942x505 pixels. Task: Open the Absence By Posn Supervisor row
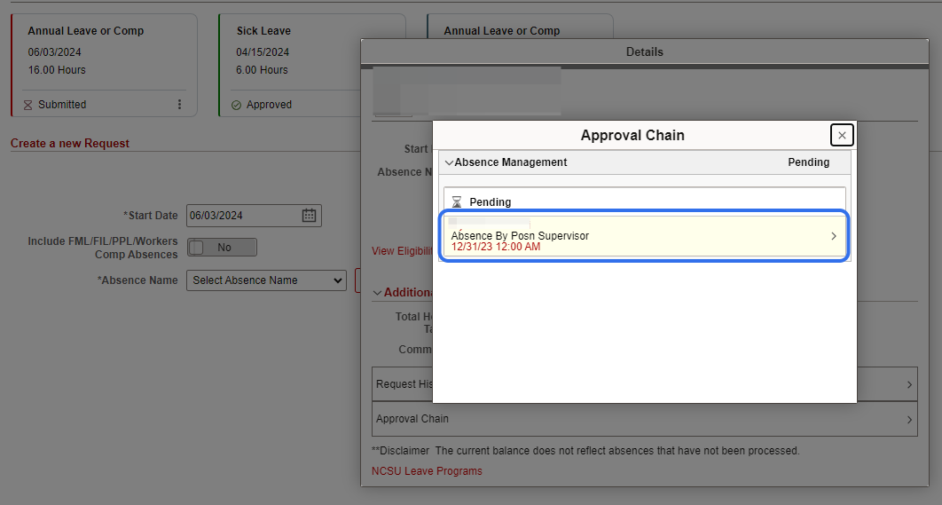[x=644, y=236]
